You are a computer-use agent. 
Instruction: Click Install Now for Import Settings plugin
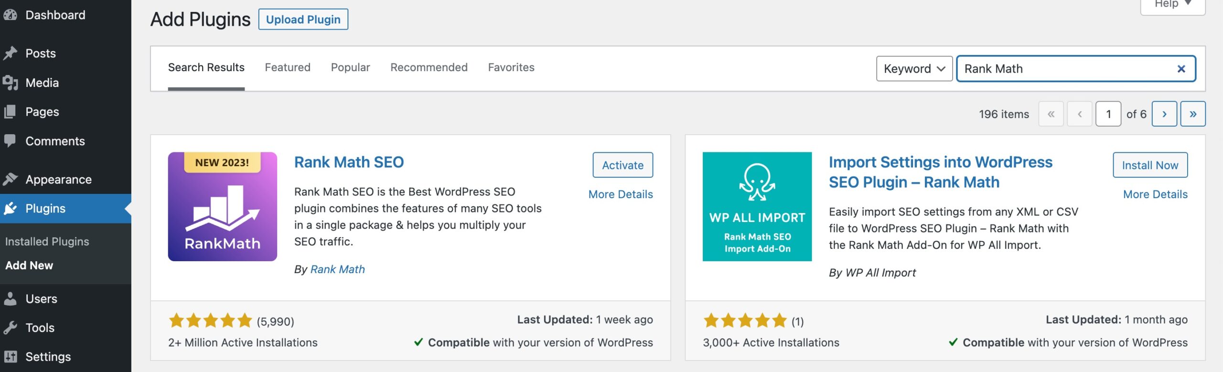[1150, 165]
